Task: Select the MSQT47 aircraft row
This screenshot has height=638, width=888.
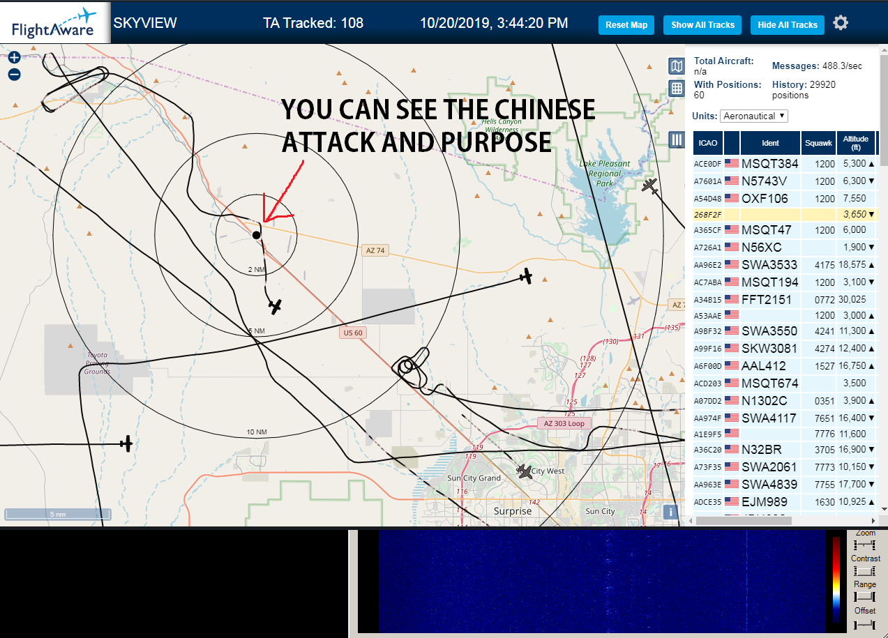Action: (x=785, y=230)
